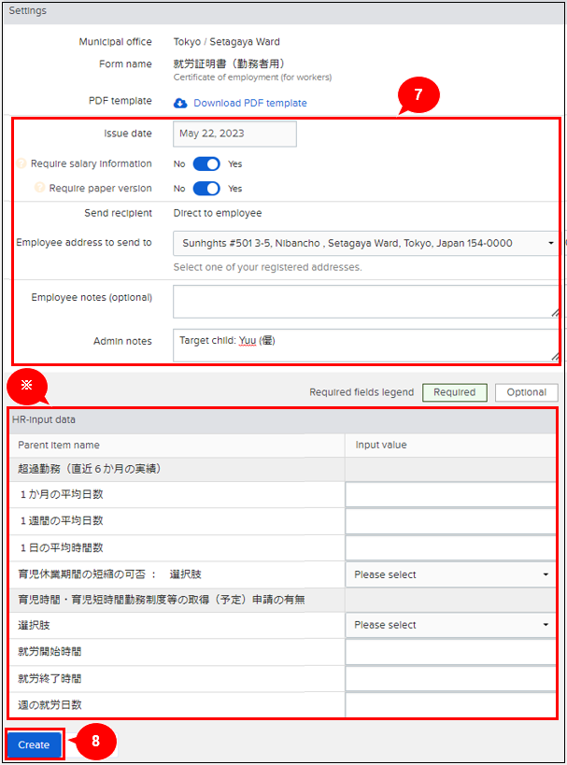Click the Admin notes text area
Image resolution: width=567 pixels, height=765 pixels.
click(365, 345)
